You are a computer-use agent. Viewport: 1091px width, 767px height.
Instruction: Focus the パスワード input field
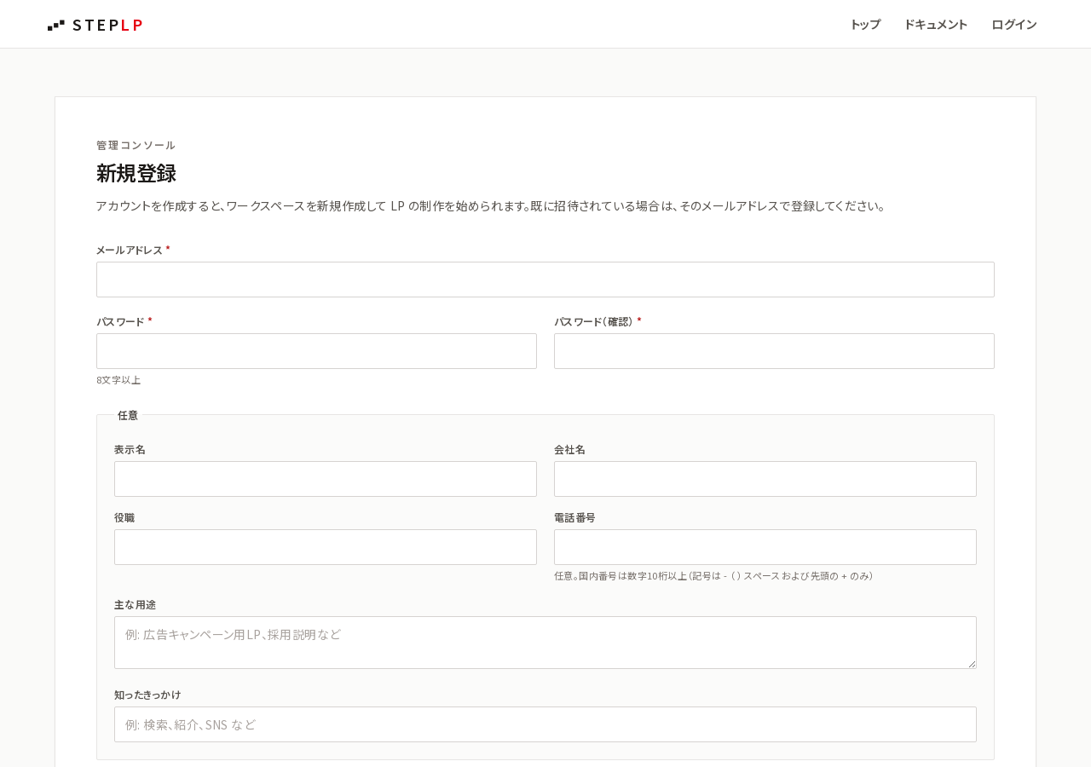(x=316, y=351)
